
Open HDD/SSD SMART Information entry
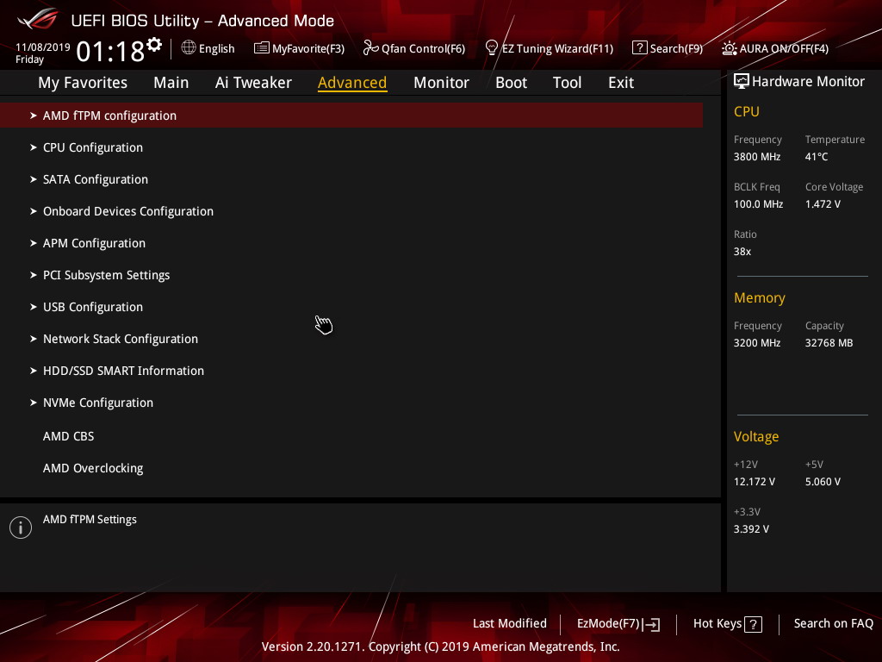(123, 371)
